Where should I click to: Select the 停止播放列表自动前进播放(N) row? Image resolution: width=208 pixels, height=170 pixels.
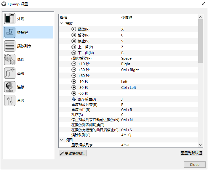point(128,120)
